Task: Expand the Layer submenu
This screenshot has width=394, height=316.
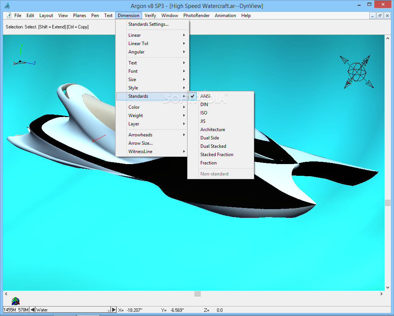Action: [x=152, y=124]
